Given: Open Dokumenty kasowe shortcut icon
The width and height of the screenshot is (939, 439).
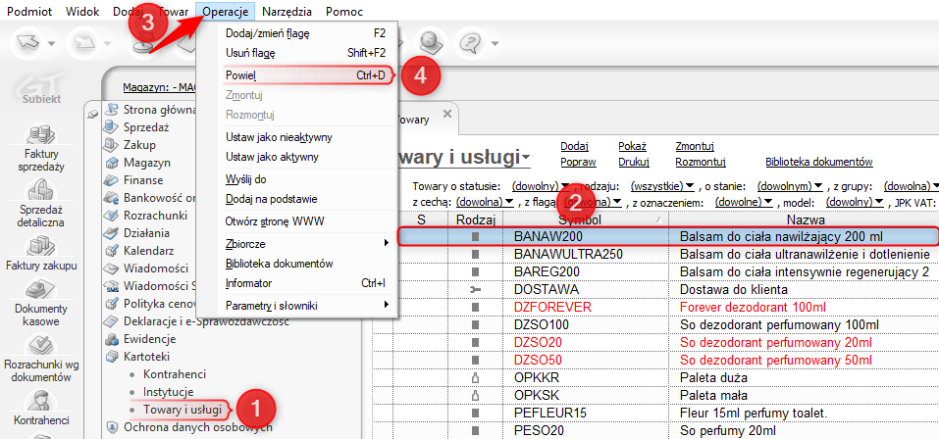Looking at the screenshot, I should coord(41,291).
